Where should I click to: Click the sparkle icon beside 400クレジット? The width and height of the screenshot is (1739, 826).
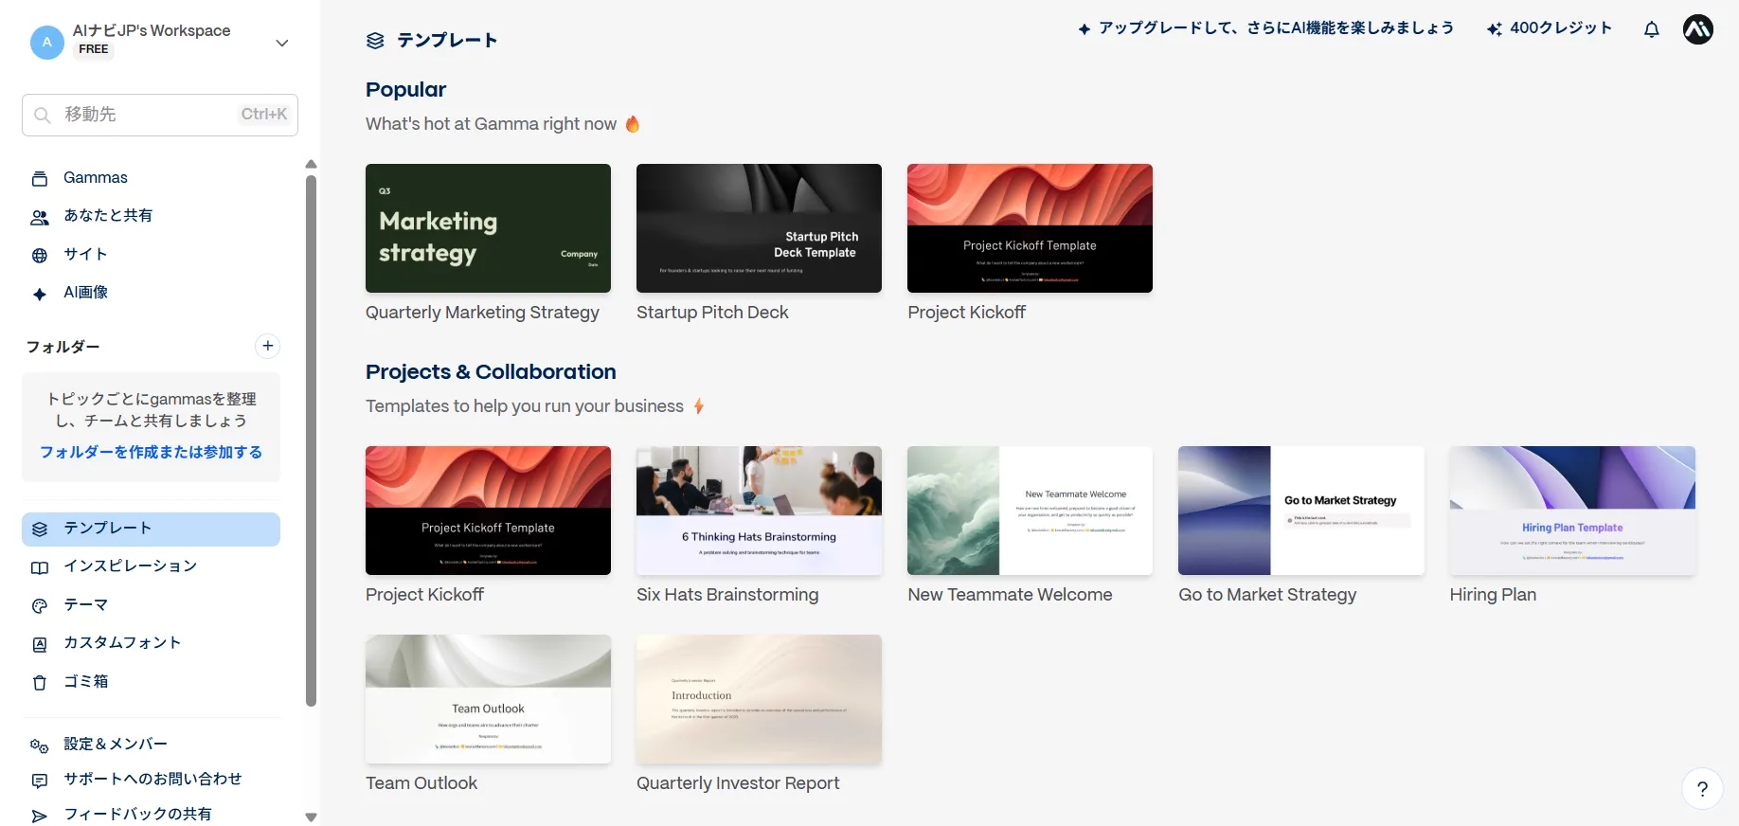1495,28
